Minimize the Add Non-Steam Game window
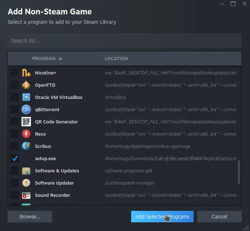 point(222,4)
